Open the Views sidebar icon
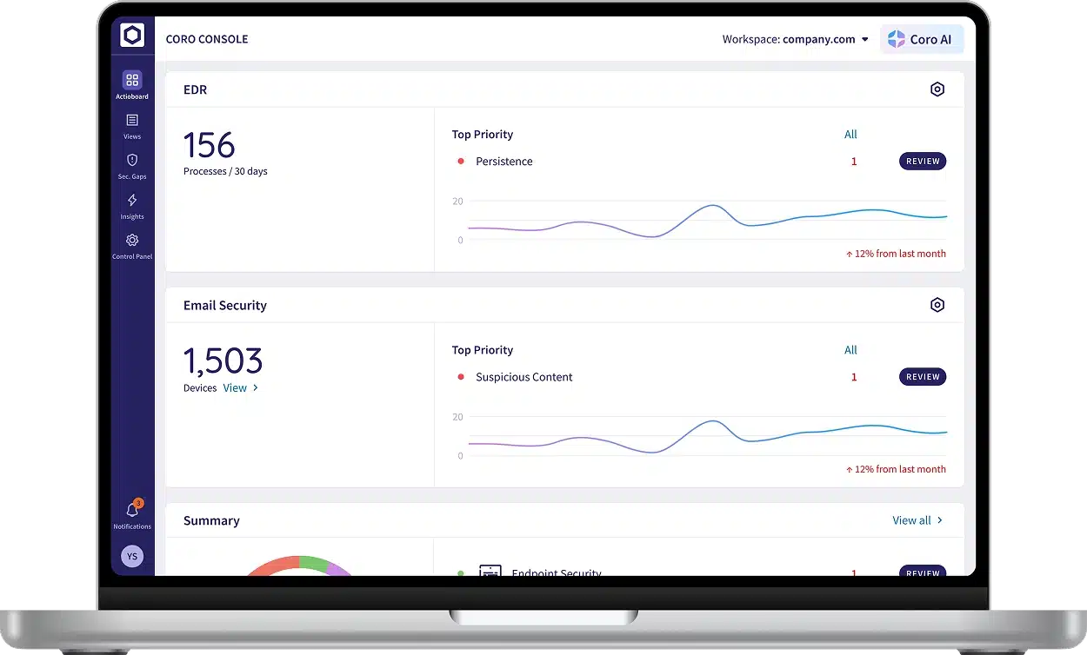Screen dimensions: 1087x655 point(132,121)
